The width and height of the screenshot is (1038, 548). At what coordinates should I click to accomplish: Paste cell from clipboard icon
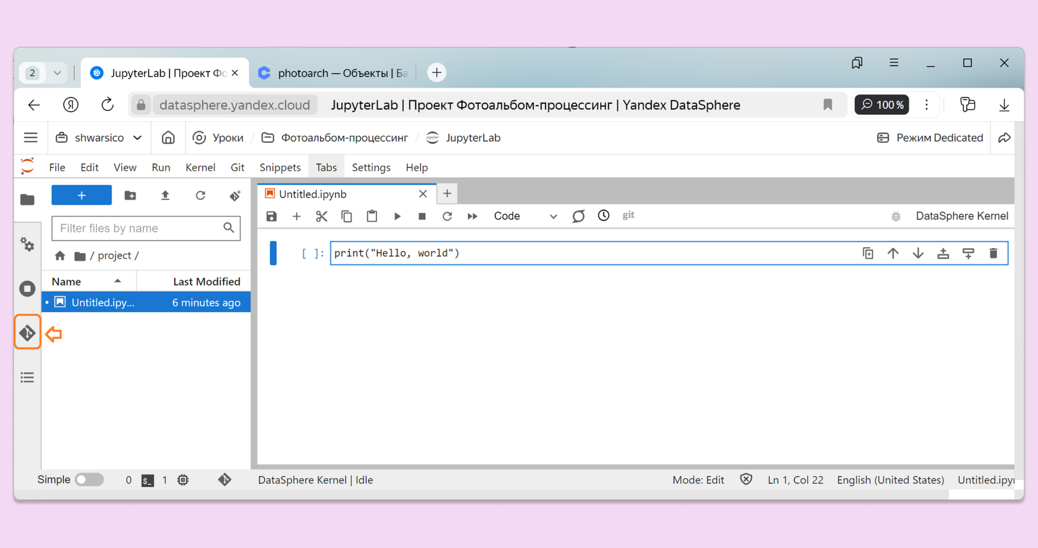[x=372, y=216]
